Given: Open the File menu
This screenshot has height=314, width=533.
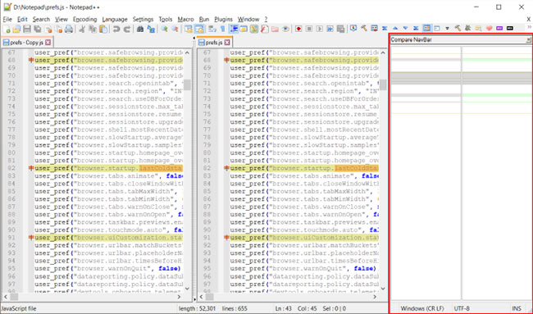Looking at the screenshot, I should pyautogui.click(x=7, y=20).
